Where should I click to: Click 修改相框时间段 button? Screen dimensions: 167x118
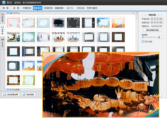click(x=152, y=30)
